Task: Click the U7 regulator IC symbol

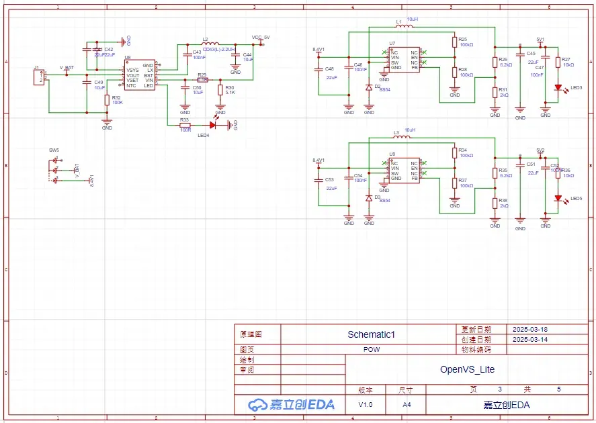Action: point(405,60)
